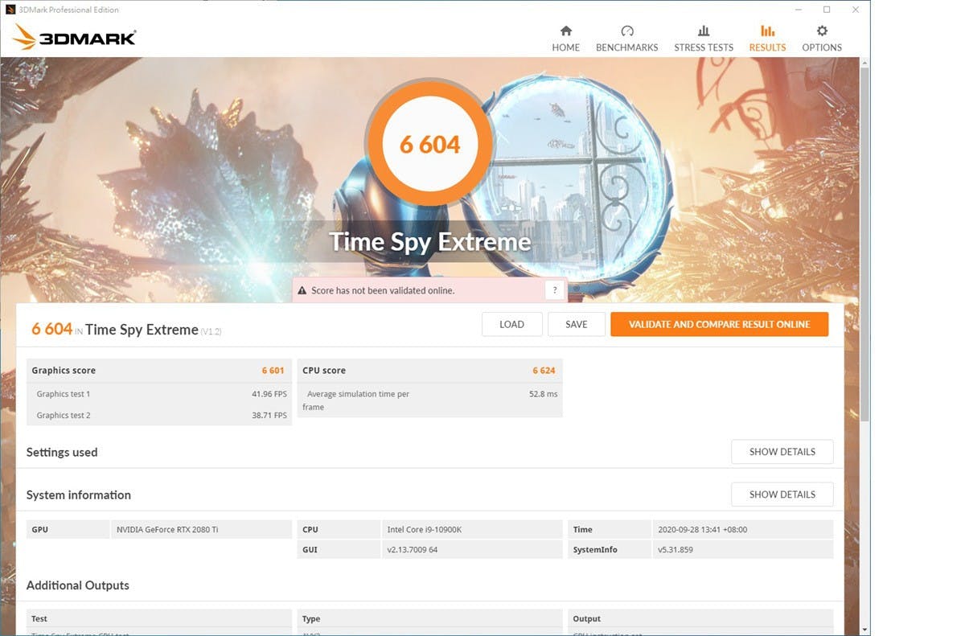Open the question mark help button
Screen dimensions: 965x636
[555, 290]
